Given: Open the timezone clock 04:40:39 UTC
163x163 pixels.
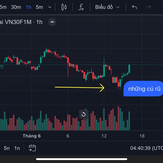Looking at the screenshot, I should tap(147, 148).
